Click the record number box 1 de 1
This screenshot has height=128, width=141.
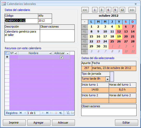coord(34,113)
